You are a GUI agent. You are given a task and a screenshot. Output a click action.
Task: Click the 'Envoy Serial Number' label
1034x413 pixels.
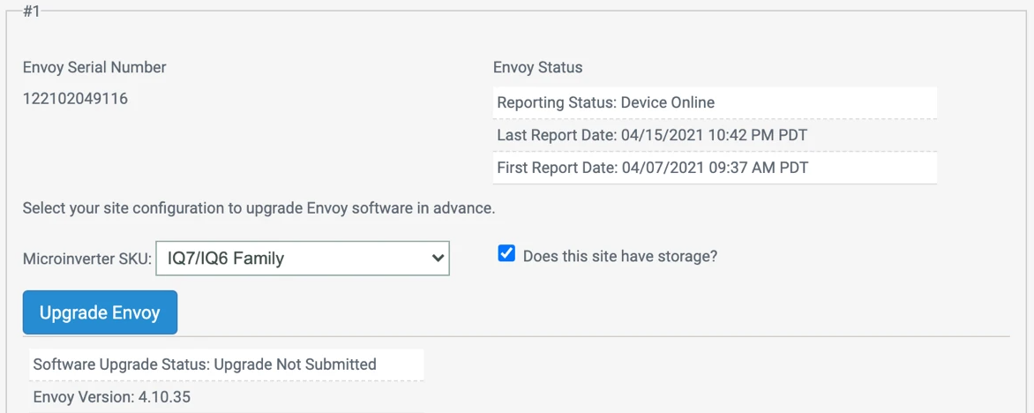[94, 67]
